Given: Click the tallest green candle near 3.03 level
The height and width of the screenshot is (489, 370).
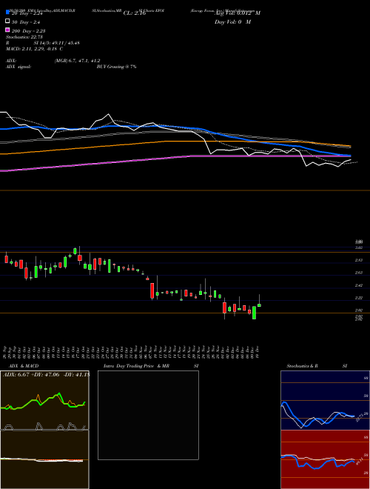Looking at the screenshot, I should coord(75,251).
